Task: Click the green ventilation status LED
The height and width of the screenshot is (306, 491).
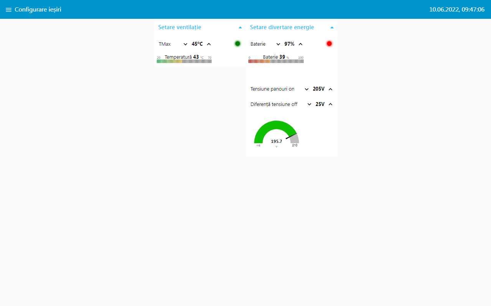Action: click(237, 44)
